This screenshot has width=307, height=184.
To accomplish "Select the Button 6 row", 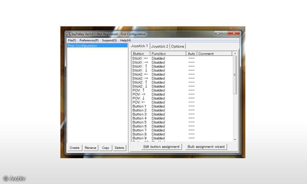I will coord(182,126).
